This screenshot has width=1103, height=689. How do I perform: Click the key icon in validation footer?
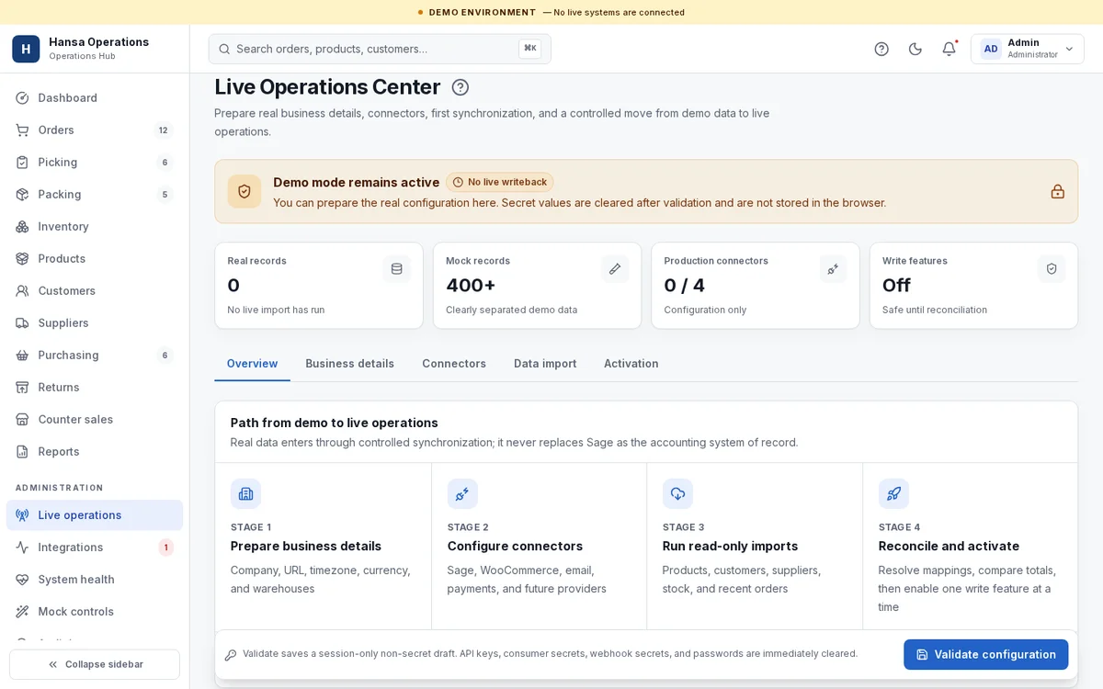point(231,655)
